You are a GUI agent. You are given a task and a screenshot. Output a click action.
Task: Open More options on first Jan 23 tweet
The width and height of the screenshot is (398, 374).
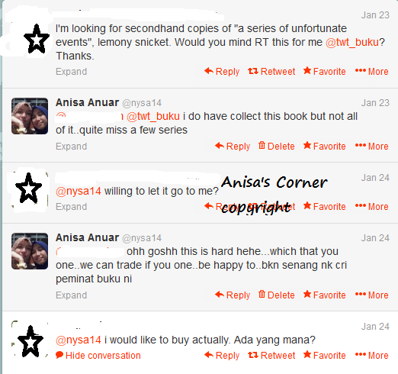tap(371, 72)
